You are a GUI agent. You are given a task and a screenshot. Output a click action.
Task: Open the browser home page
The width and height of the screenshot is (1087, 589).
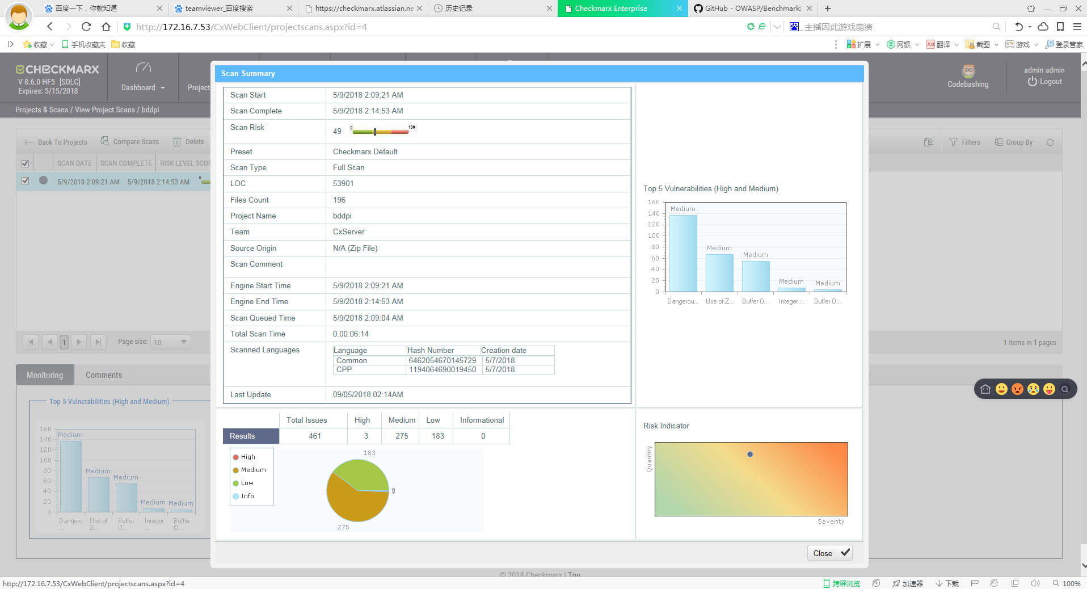(106, 27)
